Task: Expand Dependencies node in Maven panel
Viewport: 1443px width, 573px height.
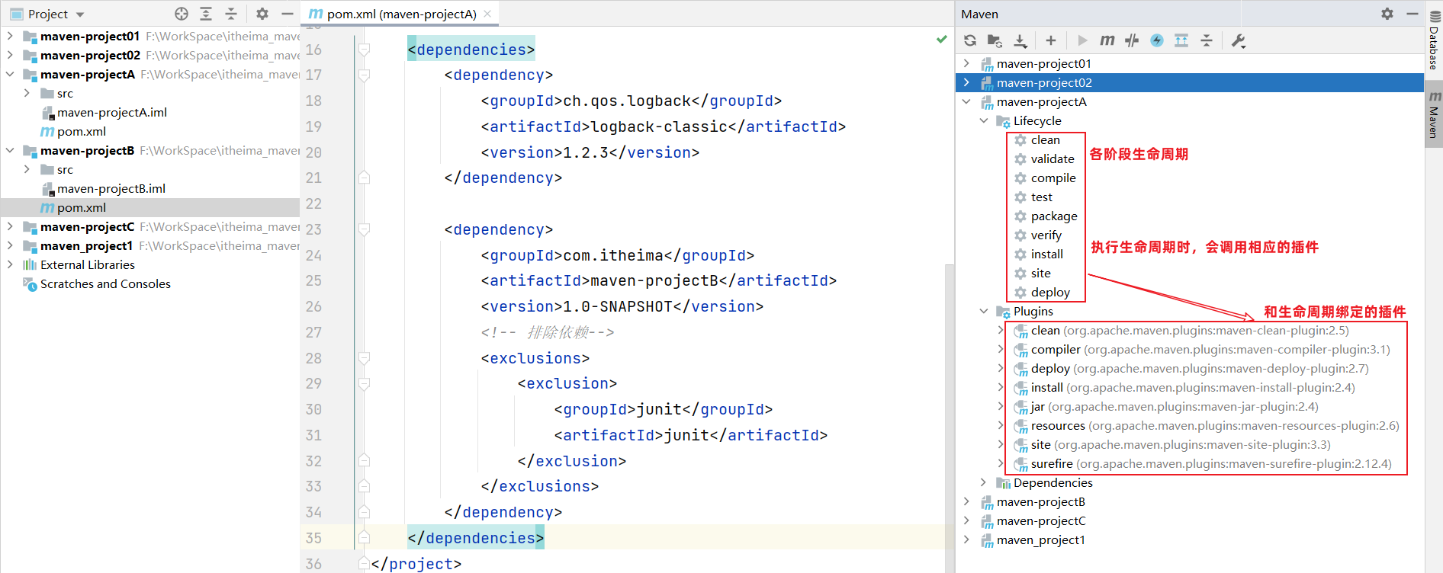Action: click(x=984, y=483)
